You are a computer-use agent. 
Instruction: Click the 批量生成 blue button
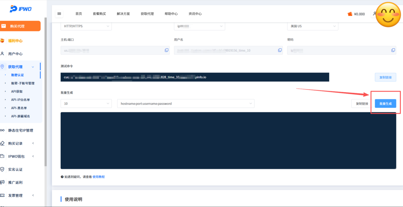coord(386,103)
